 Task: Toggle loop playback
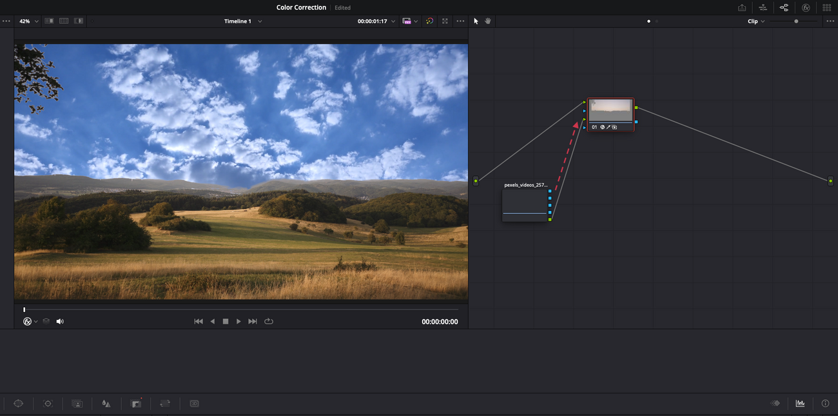[x=269, y=321]
